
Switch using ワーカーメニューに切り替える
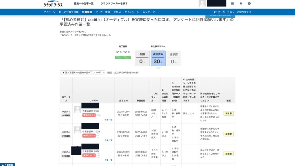coord(233,12)
